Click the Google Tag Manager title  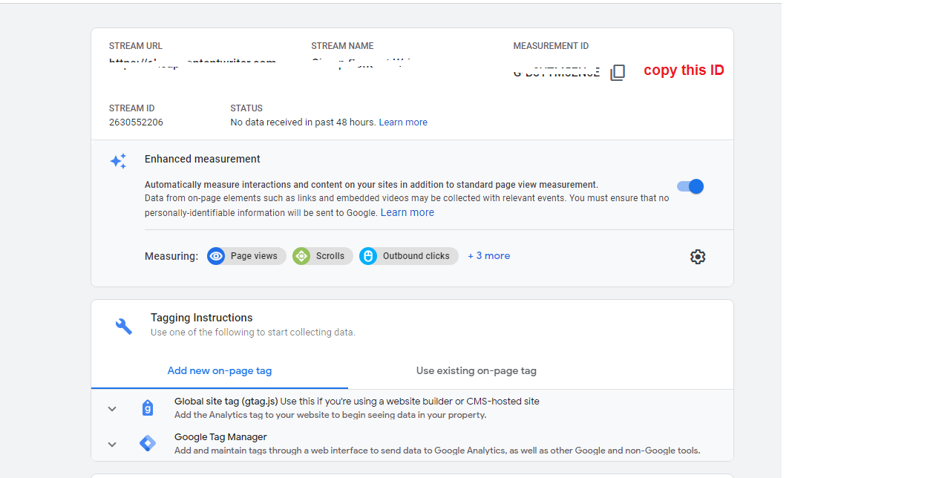(220, 437)
